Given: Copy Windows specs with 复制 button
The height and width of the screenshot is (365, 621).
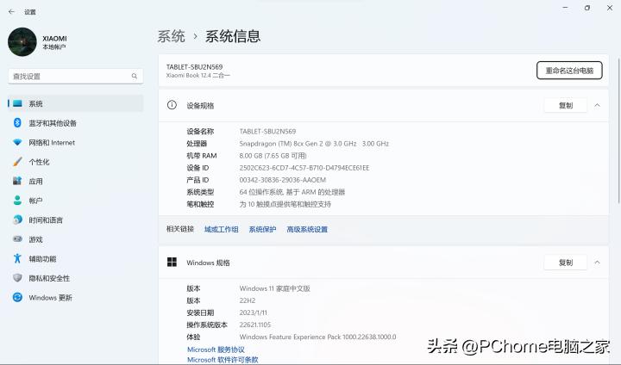Looking at the screenshot, I should click(566, 263).
